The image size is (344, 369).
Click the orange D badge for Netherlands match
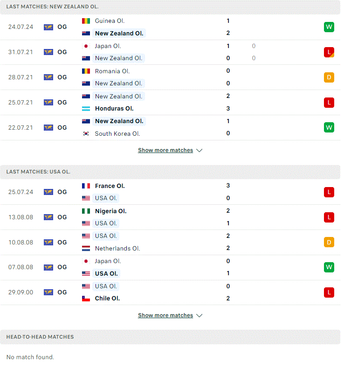click(x=329, y=242)
